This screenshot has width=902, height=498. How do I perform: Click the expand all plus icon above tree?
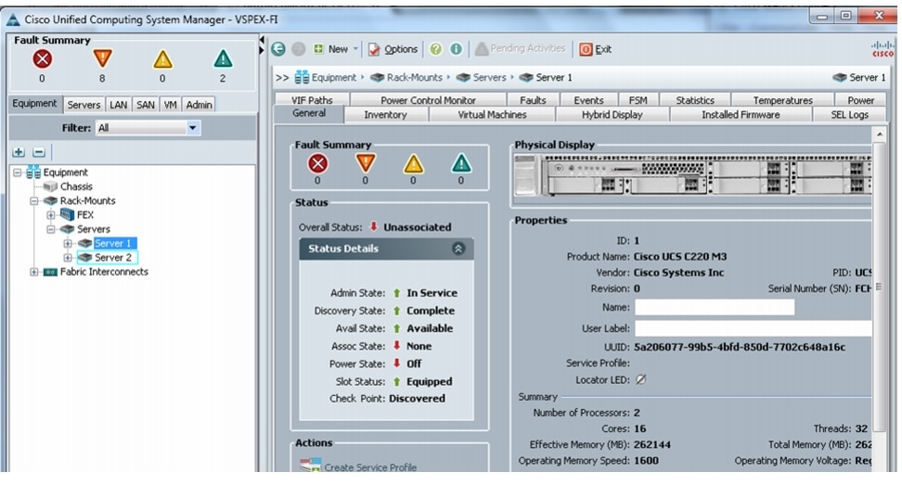point(19,152)
